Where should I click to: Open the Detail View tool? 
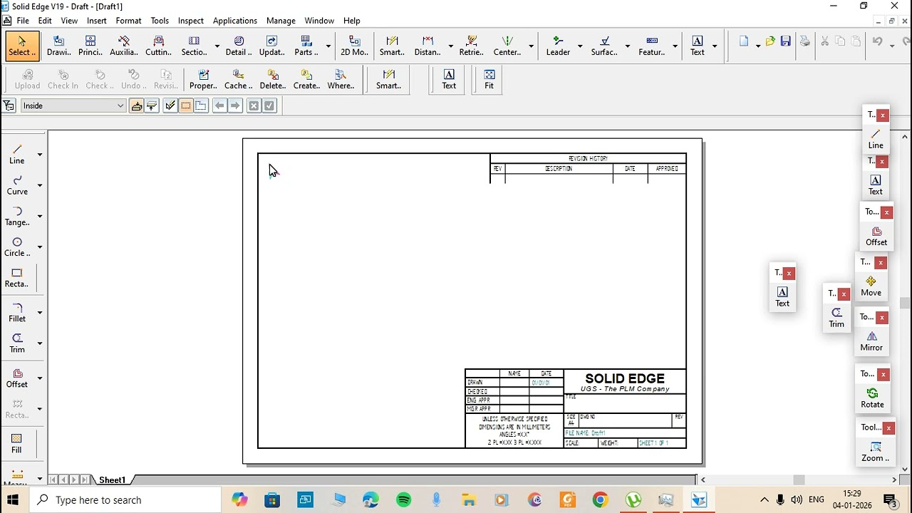click(x=239, y=46)
